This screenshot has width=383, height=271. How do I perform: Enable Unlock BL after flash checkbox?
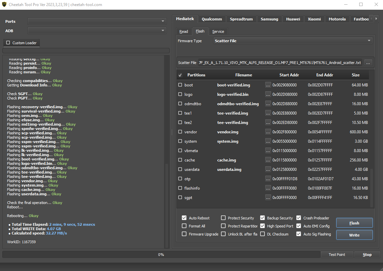coord(223,234)
